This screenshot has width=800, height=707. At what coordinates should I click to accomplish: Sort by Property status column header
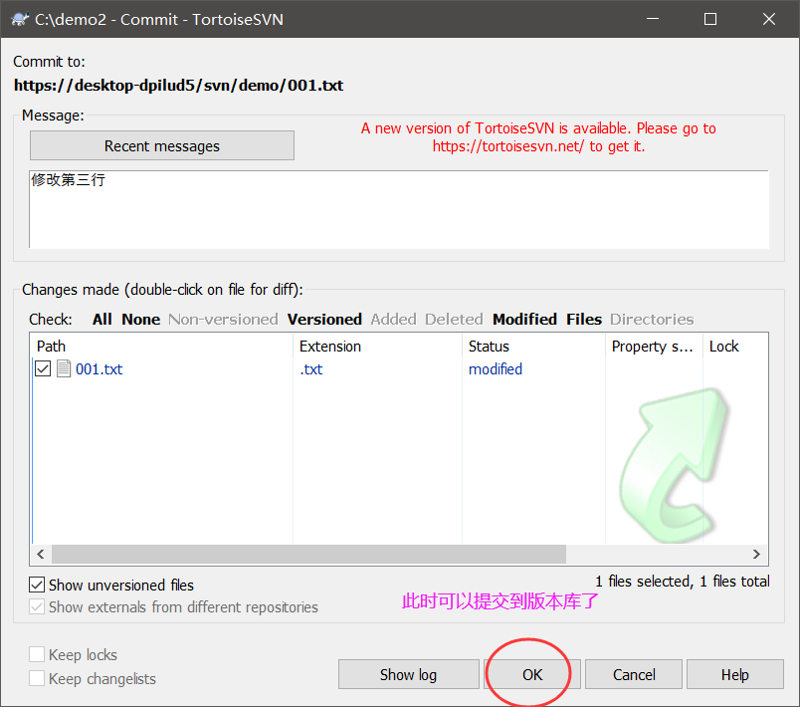click(654, 347)
